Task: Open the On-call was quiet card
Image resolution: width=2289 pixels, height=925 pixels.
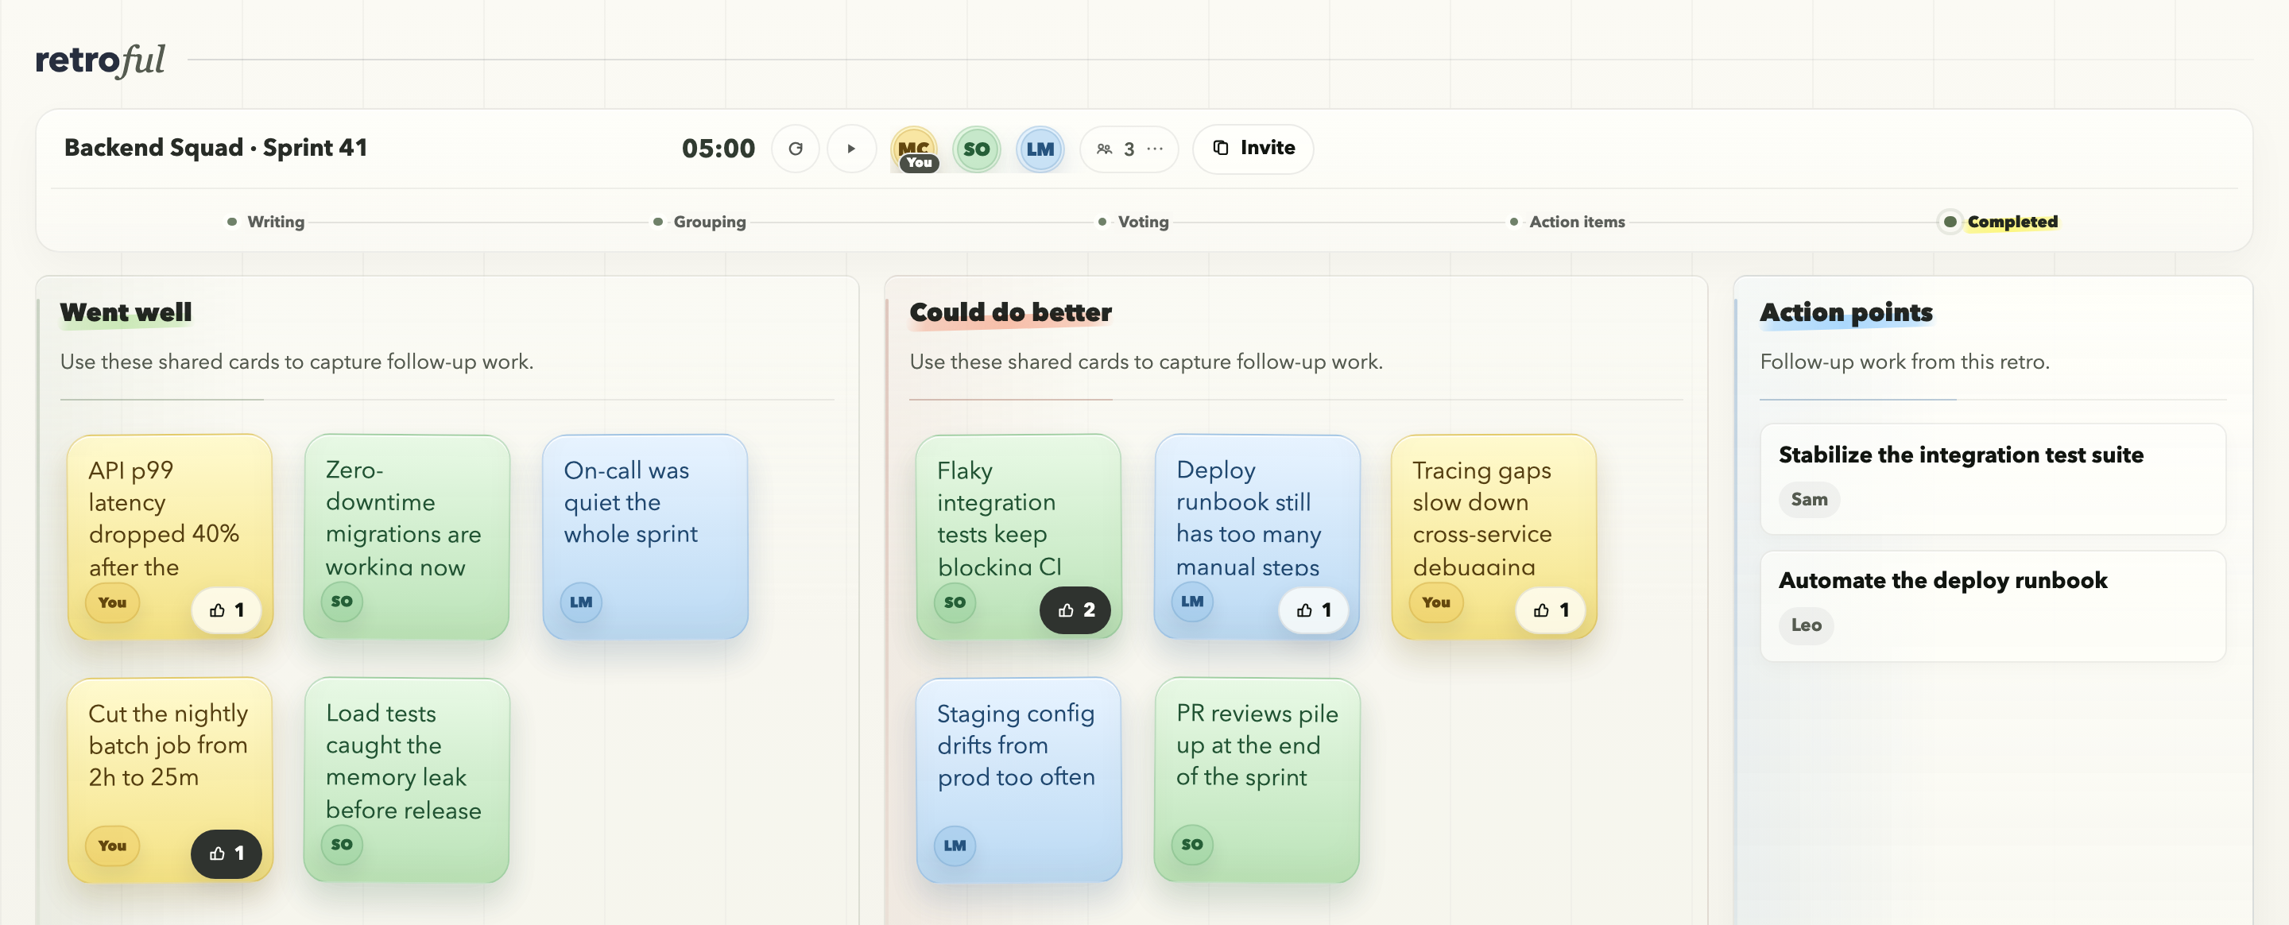Action: pos(645,536)
